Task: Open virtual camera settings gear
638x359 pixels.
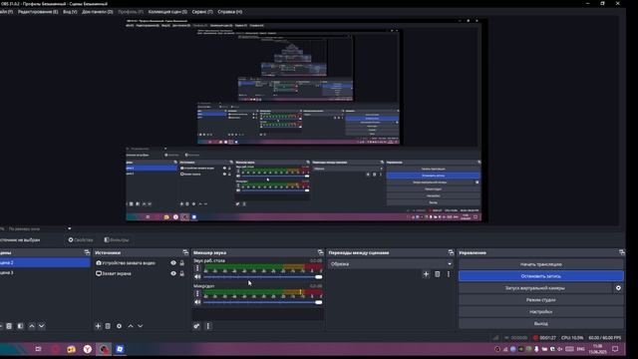Action: [618, 288]
